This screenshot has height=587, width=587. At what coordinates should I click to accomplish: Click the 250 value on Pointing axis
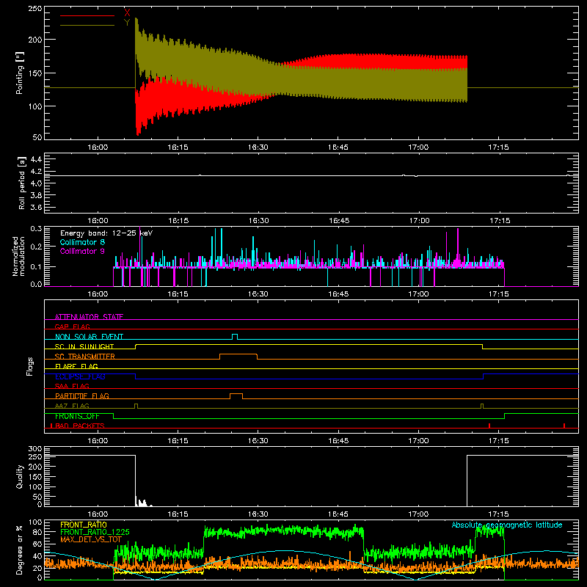[35, 9]
